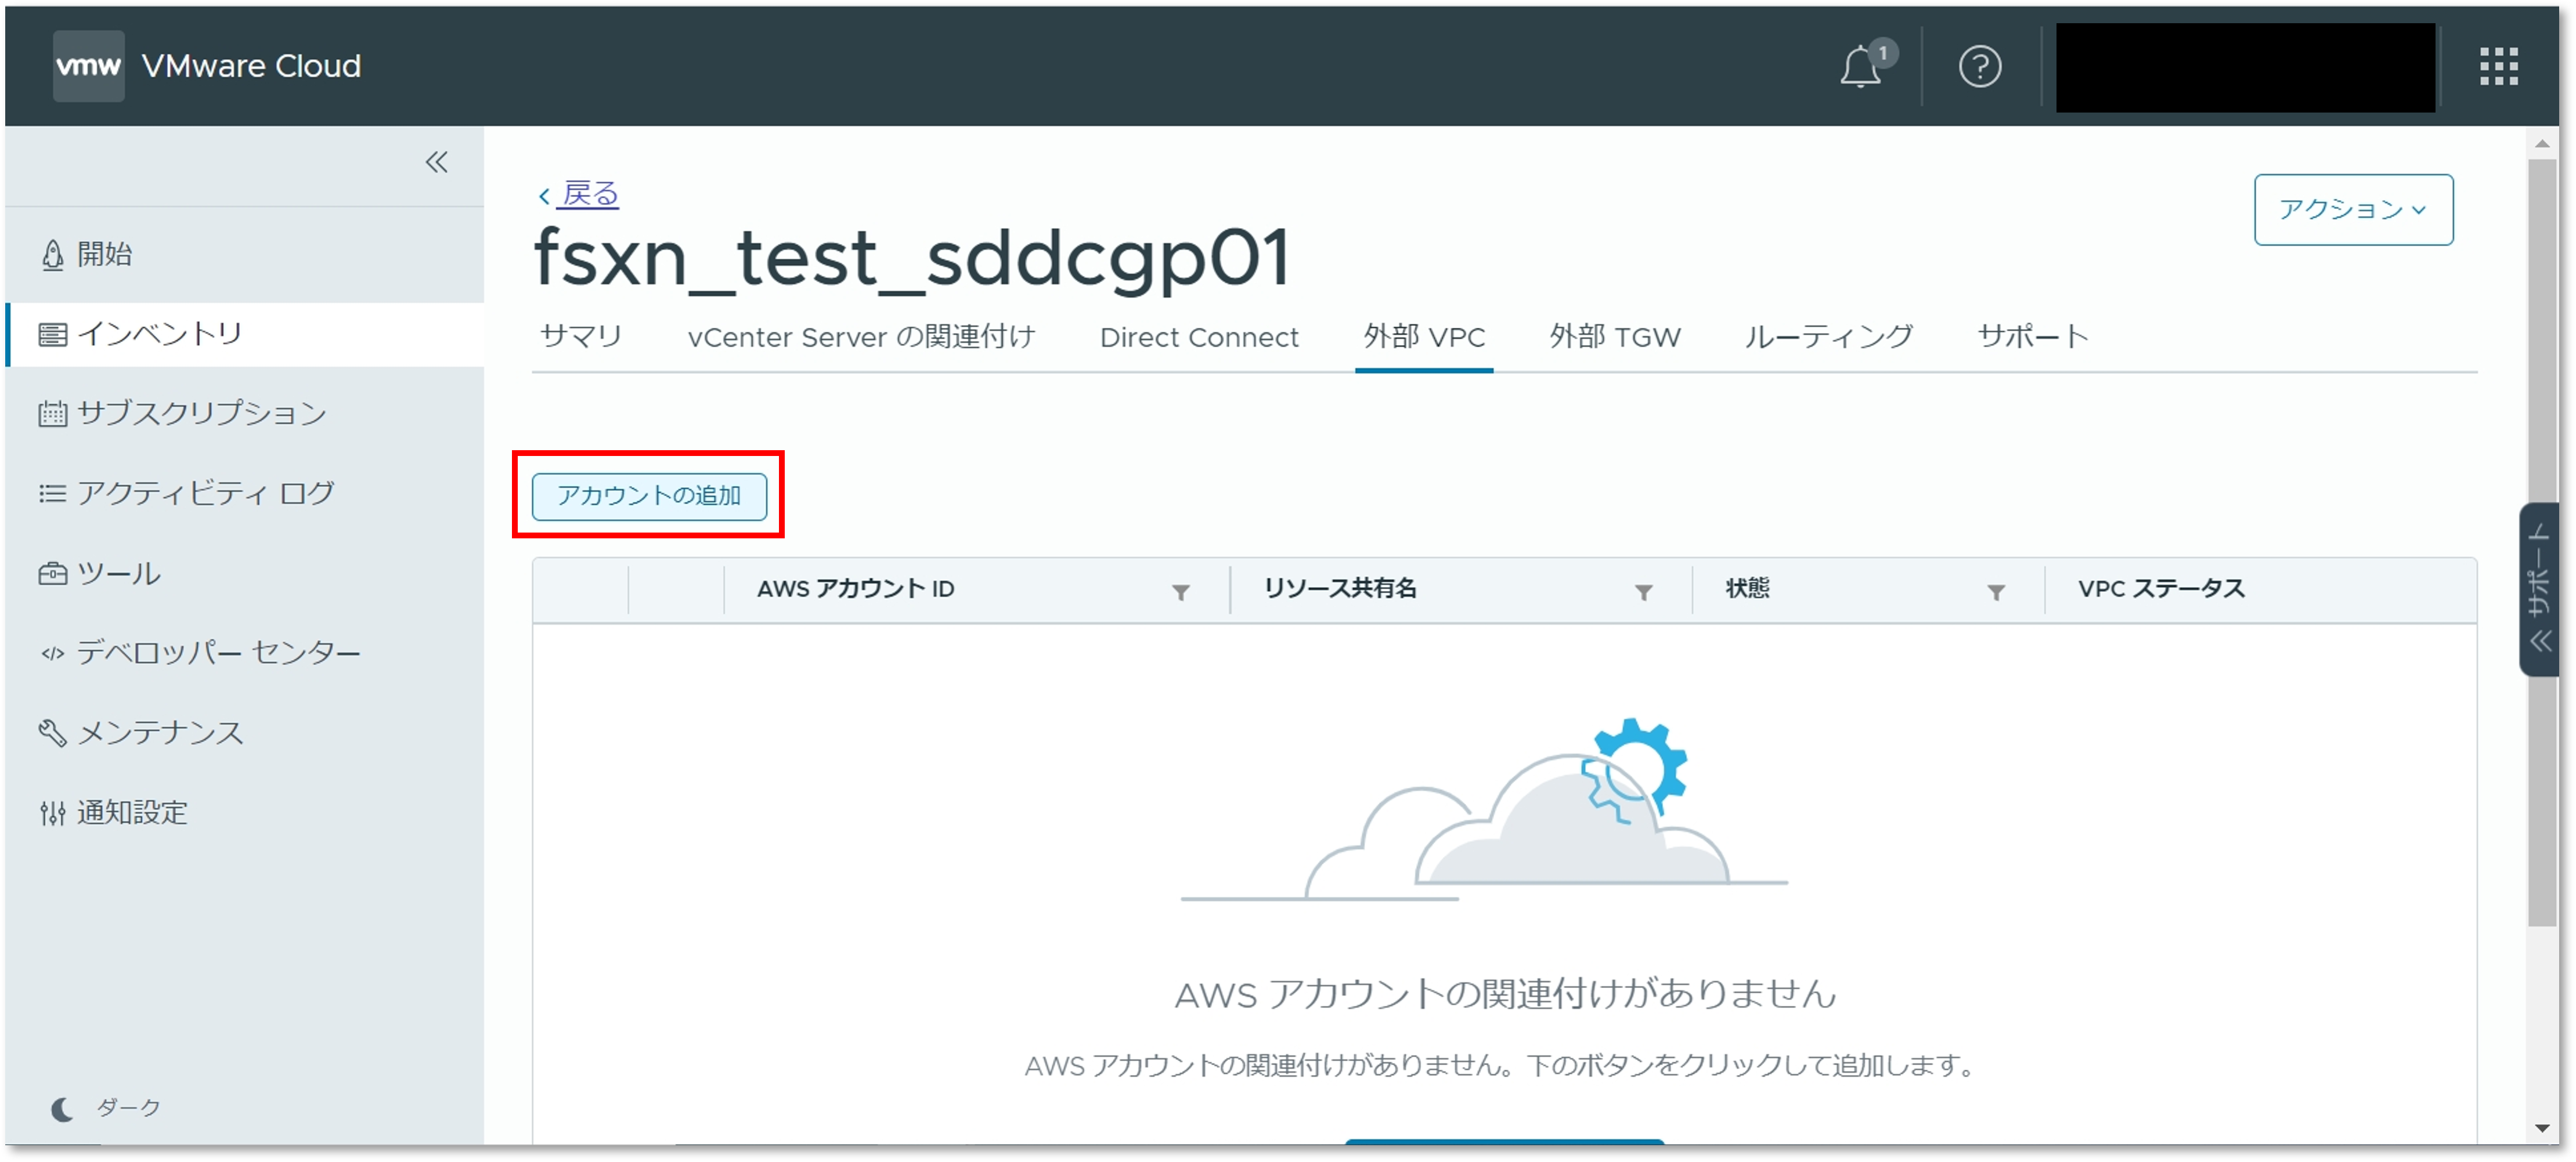Click the AWS アカウントの関連付けがありません message

(x=1505, y=994)
